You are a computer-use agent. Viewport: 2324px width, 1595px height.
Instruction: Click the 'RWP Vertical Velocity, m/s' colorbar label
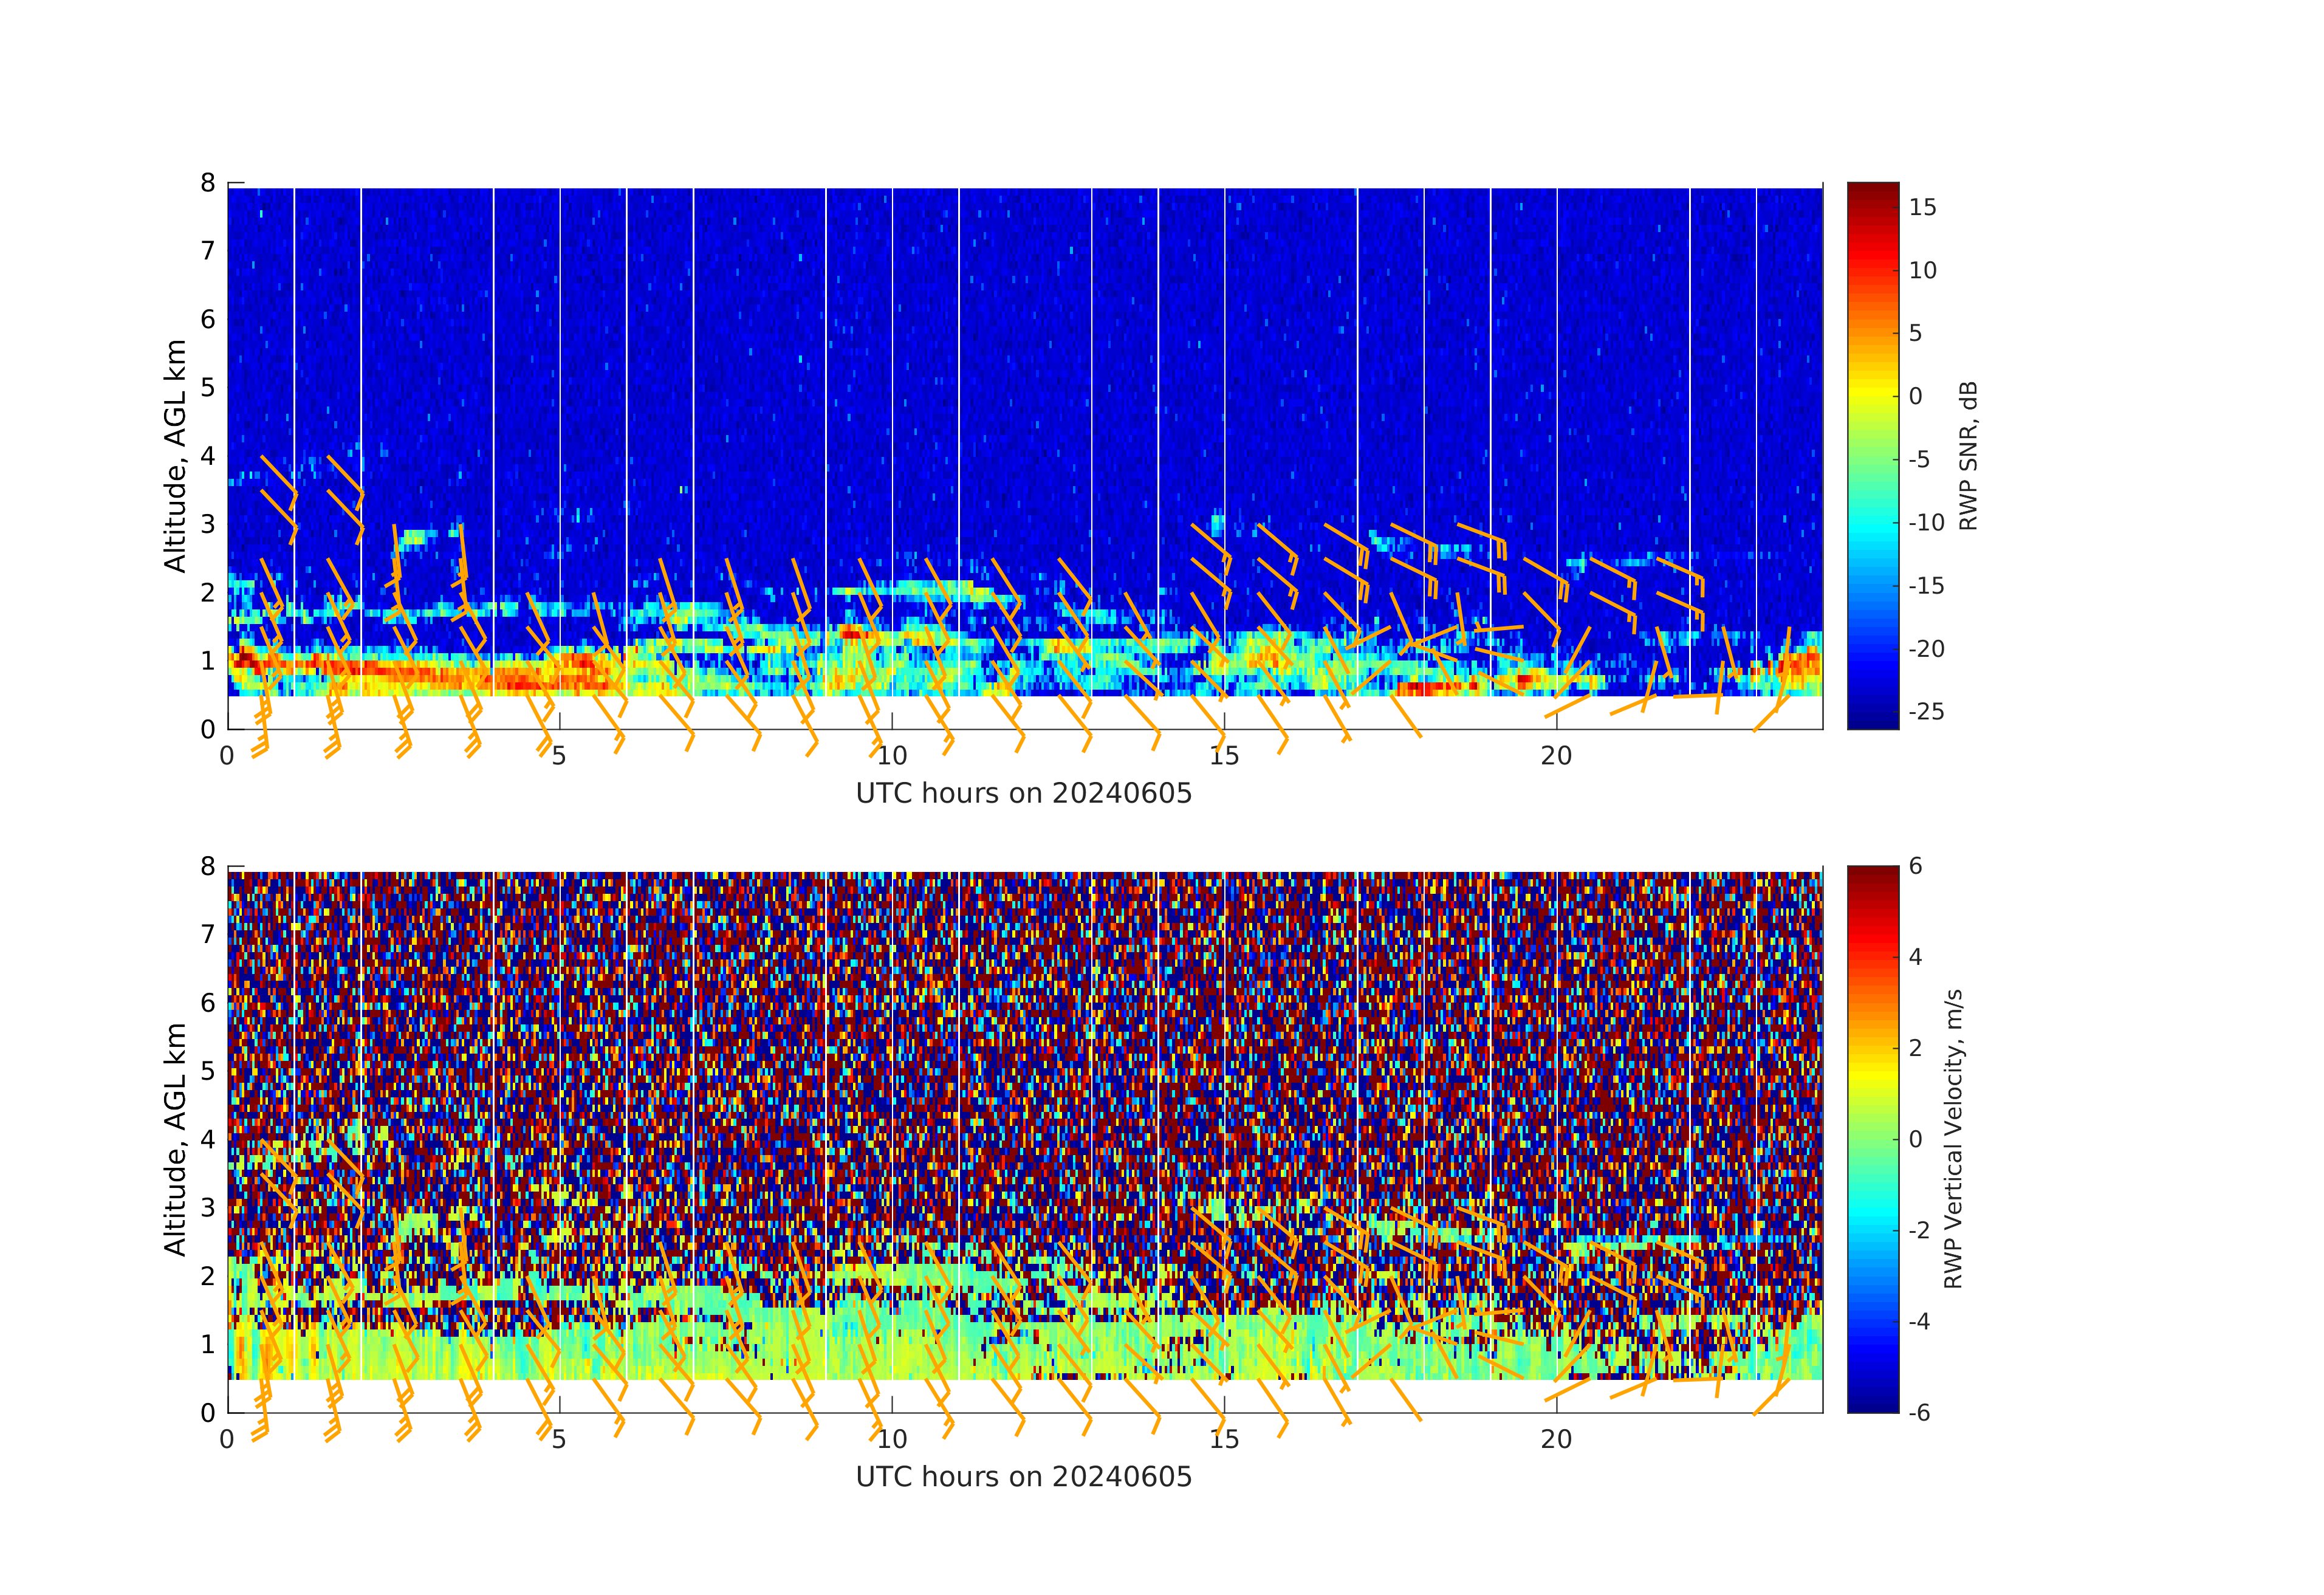coord(1953,1139)
